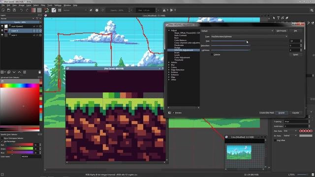Open the fill patterns selector

39,10
